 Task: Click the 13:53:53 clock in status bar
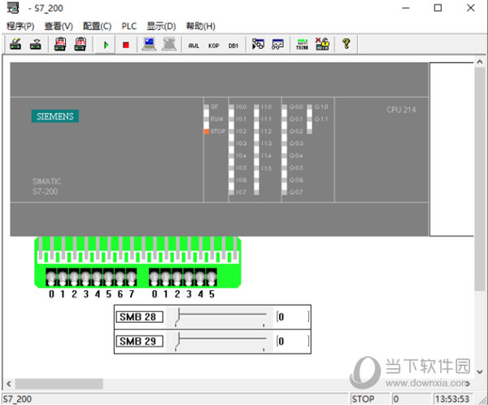tap(452, 398)
